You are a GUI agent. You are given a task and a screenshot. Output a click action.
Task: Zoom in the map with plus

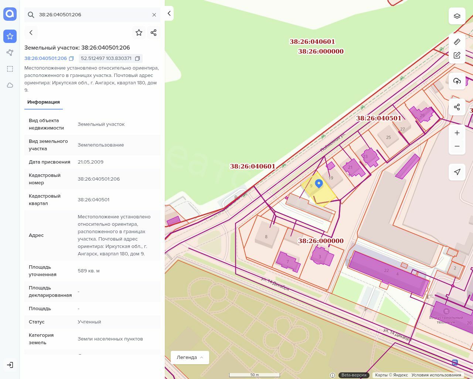pos(457,133)
